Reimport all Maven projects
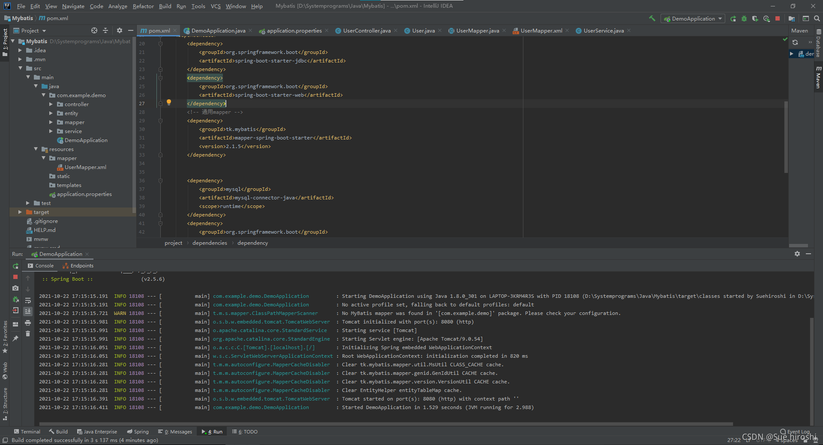 (795, 42)
